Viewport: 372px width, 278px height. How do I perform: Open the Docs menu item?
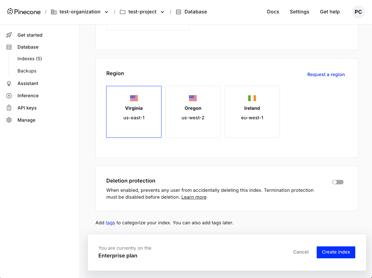[273, 12]
